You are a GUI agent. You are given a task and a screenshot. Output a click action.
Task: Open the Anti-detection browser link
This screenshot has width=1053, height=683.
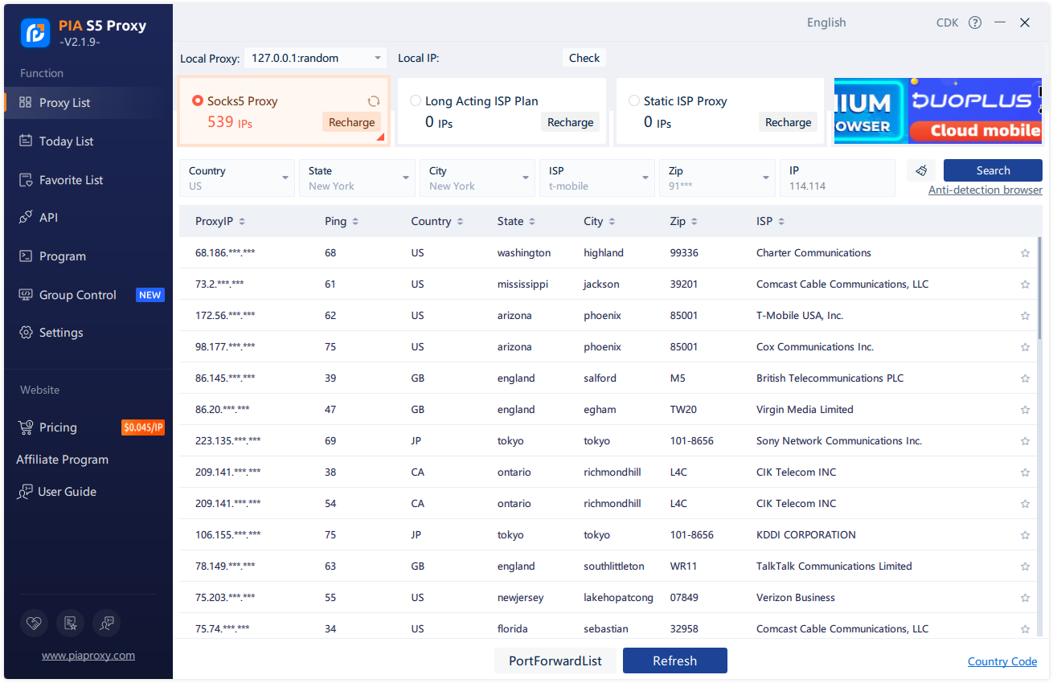pos(985,190)
